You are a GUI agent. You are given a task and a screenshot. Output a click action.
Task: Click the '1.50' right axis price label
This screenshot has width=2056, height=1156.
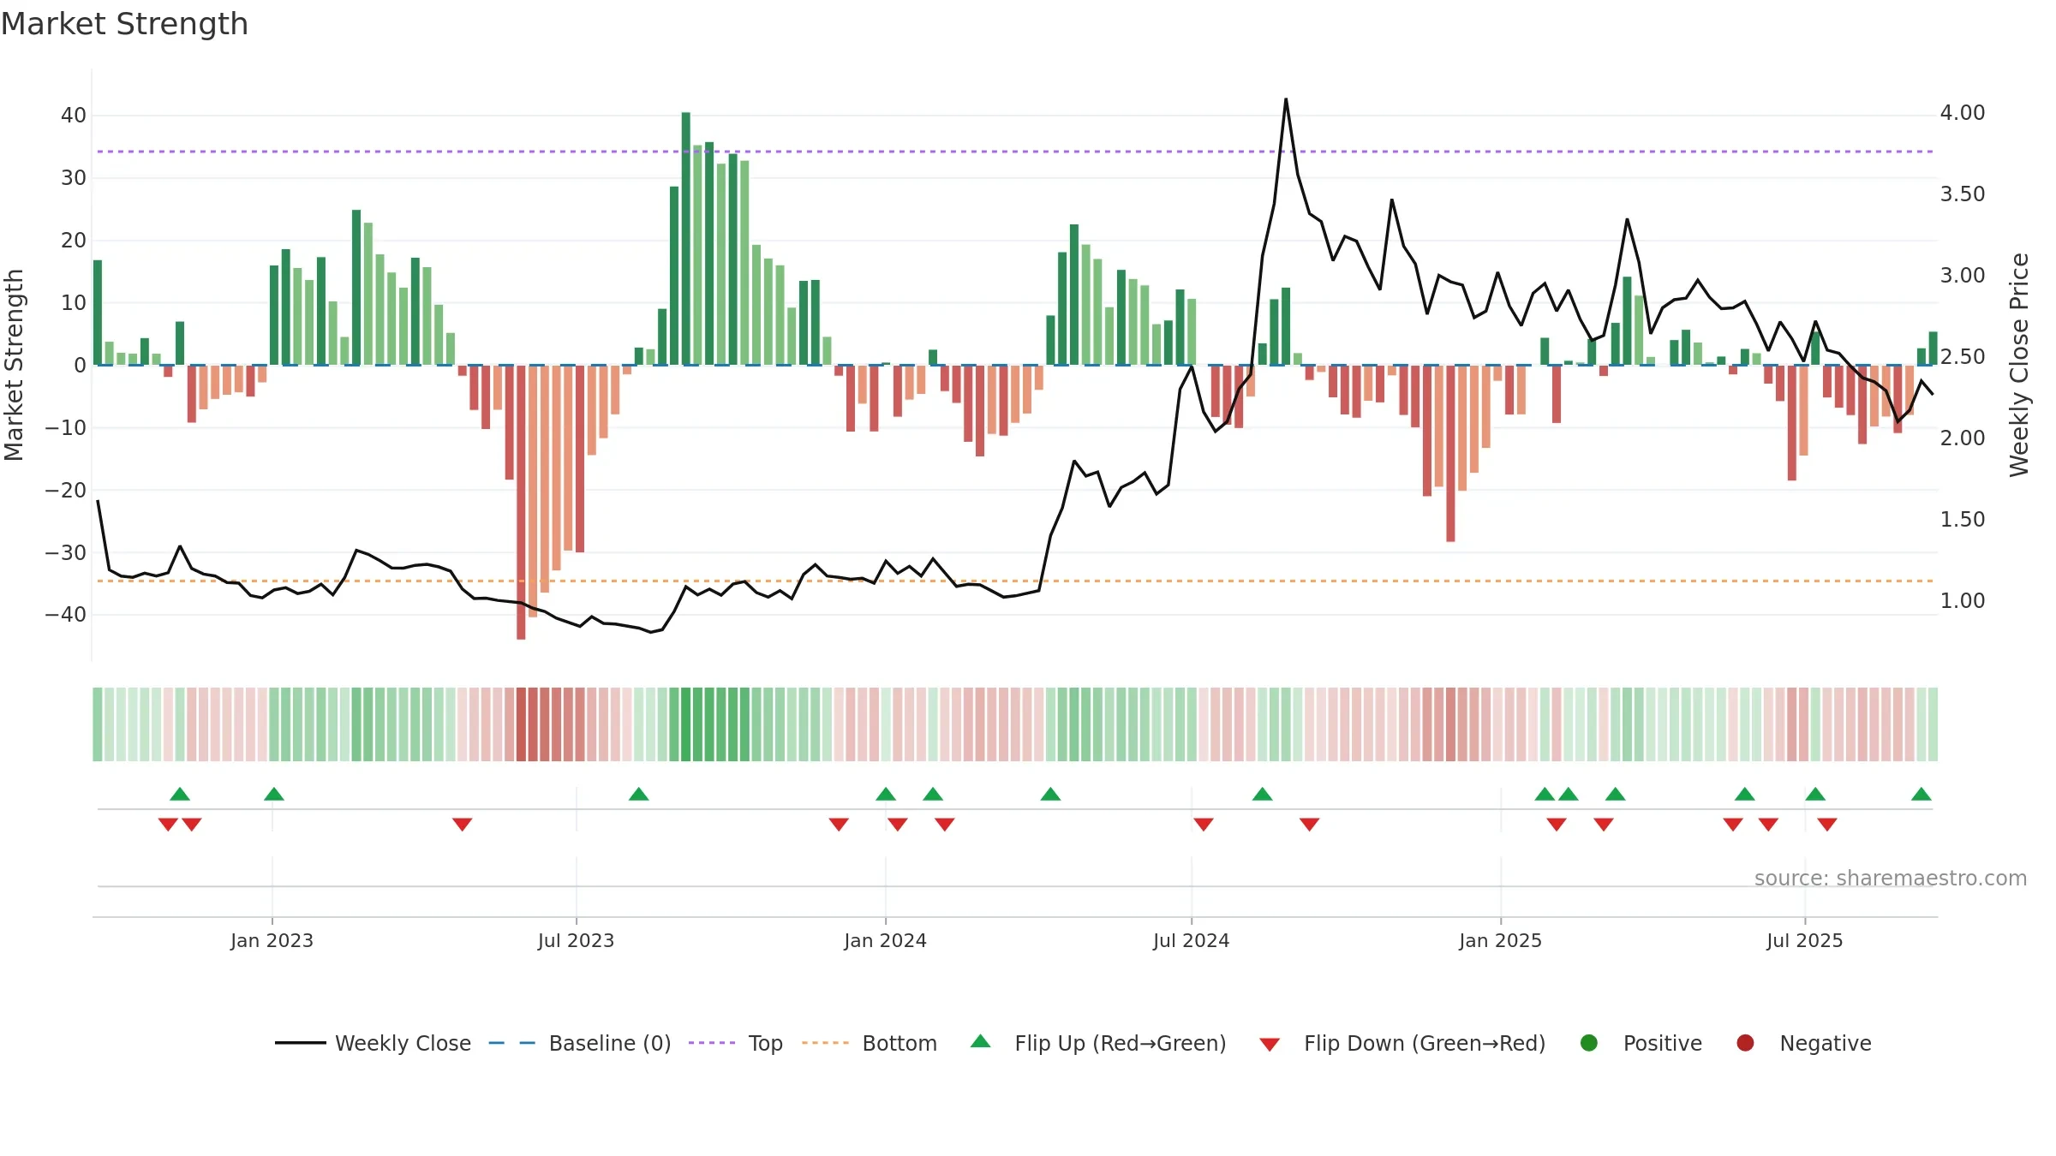(1963, 520)
